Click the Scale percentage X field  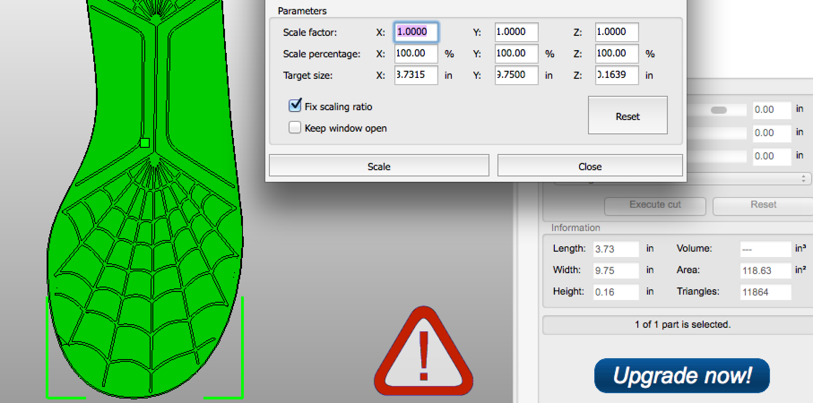416,53
